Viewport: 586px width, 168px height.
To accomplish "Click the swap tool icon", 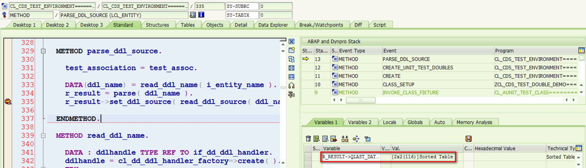I will (x=291, y=59).
